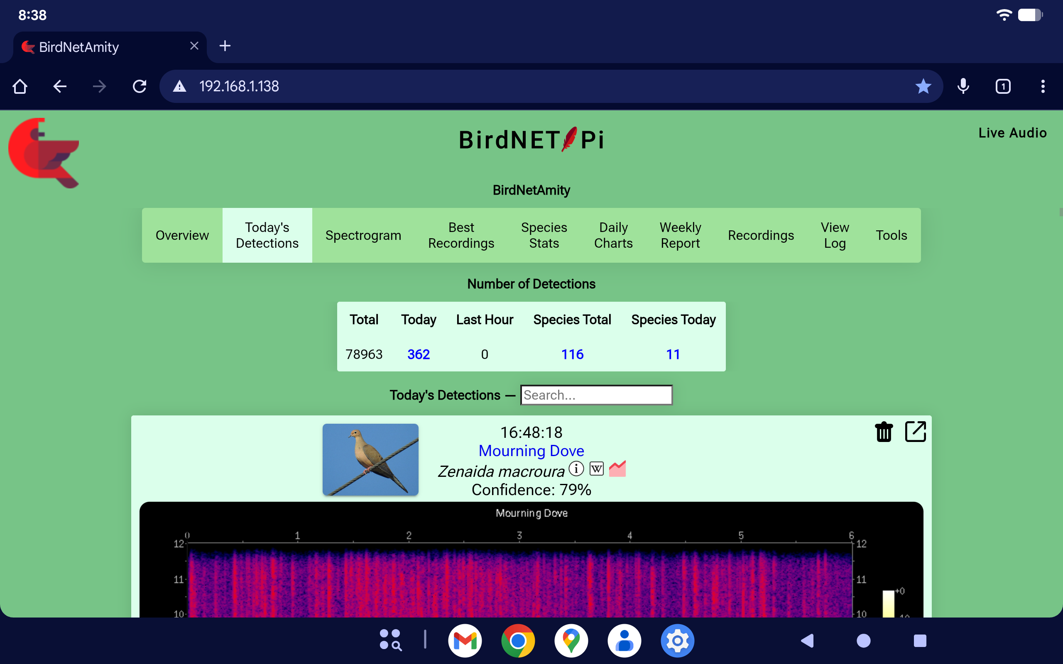Image resolution: width=1063 pixels, height=664 pixels.
Task: Delete the Mourning Dove detection with trash icon
Action: (x=883, y=432)
